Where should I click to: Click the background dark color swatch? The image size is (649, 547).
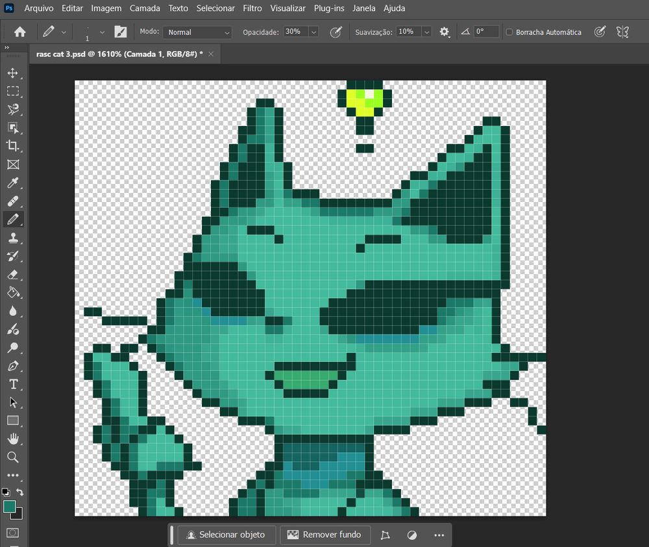click(19, 515)
